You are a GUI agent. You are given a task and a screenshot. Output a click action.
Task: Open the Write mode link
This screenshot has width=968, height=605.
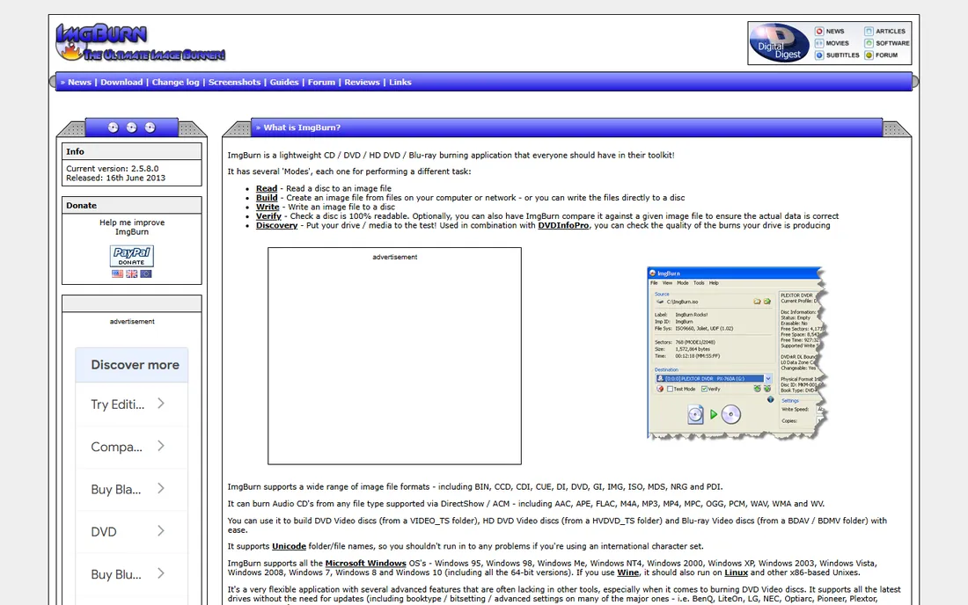(268, 208)
